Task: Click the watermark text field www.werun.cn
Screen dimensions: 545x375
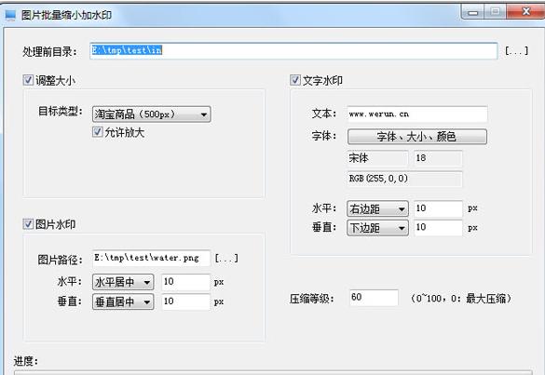Action: pyautogui.click(x=417, y=114)
